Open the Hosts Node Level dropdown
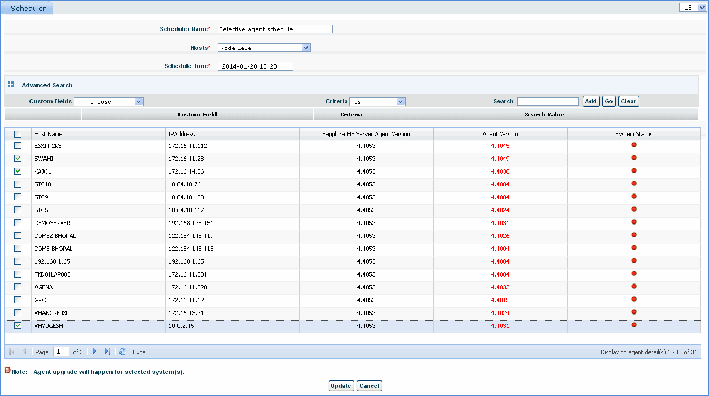Viewport: 709px width, 396px height. tap(264, 48)
